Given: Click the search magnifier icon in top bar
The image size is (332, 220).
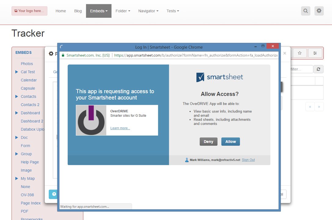Looking at the screenshot, I should click(x=305, y=11).
